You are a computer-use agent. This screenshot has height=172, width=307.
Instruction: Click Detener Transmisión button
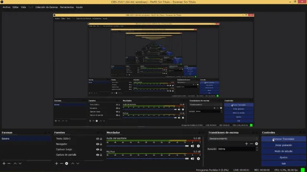tap(283, 139)
